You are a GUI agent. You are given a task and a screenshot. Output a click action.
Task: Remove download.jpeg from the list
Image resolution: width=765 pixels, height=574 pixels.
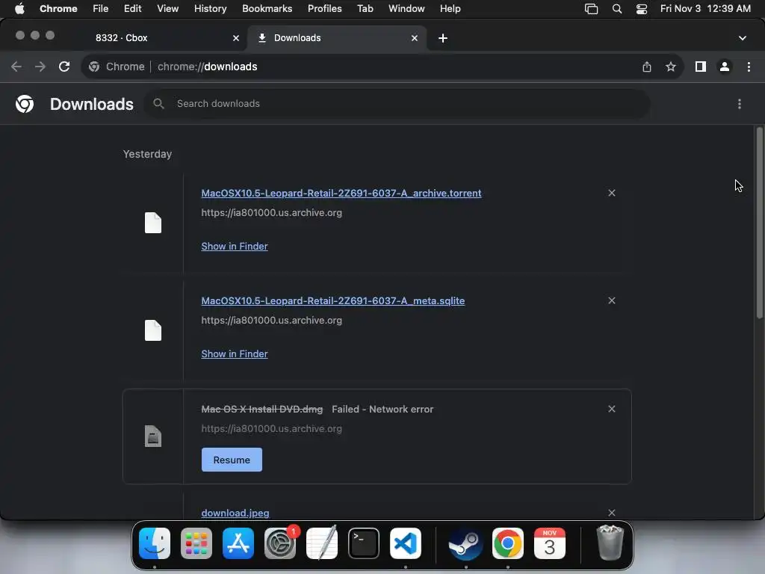pos(612,513)
